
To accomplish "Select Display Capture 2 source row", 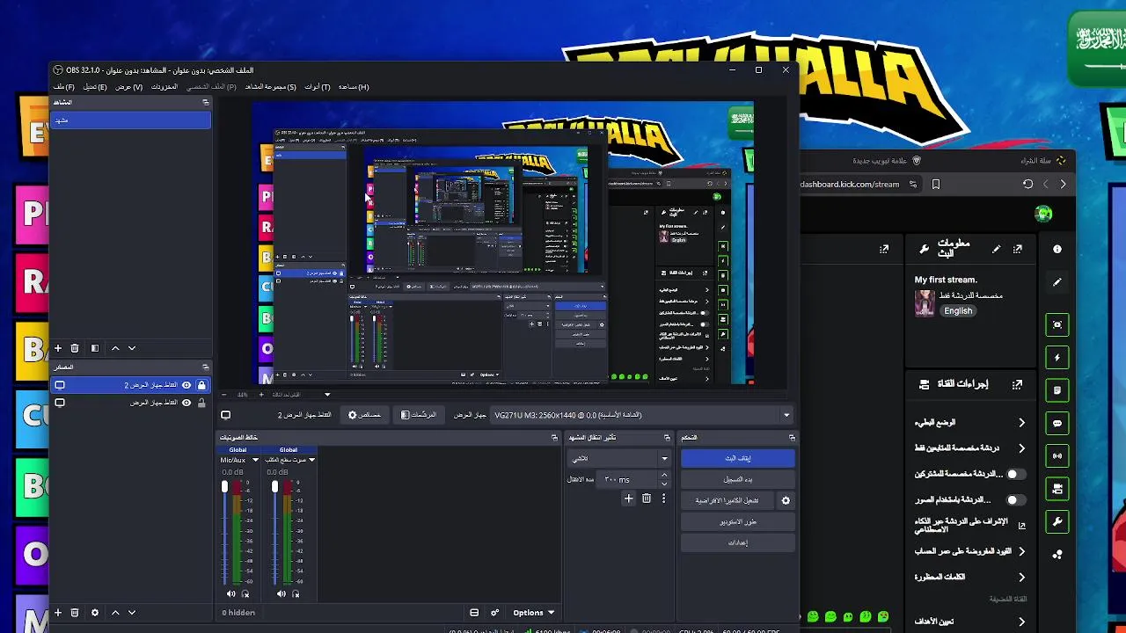I will click(129, 385).
